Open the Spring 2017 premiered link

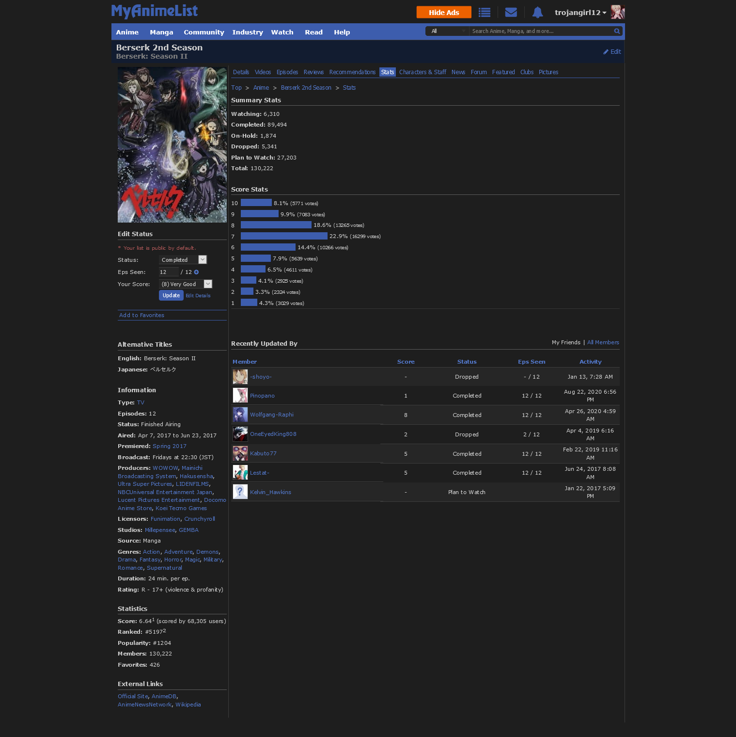click(170, 446)
